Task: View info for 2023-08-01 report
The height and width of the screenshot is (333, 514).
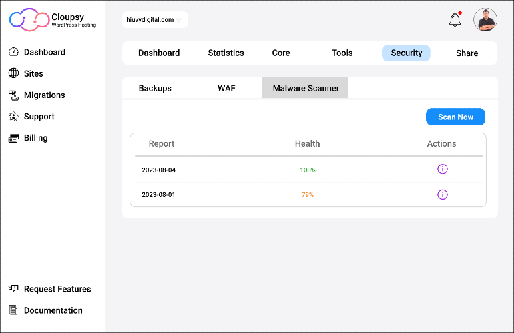Action: coord(443,194)
